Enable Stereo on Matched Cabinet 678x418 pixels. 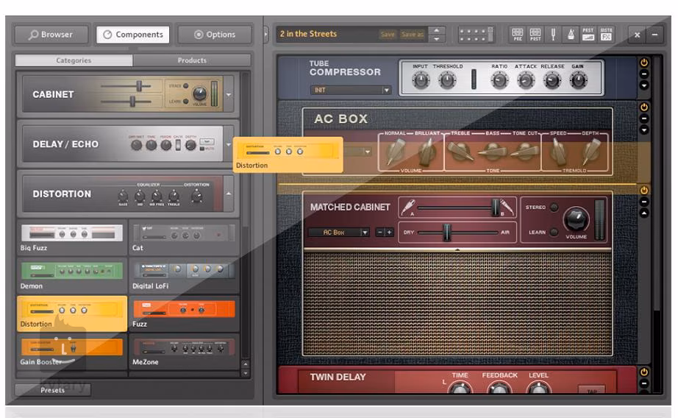click(x=554, y=208)
